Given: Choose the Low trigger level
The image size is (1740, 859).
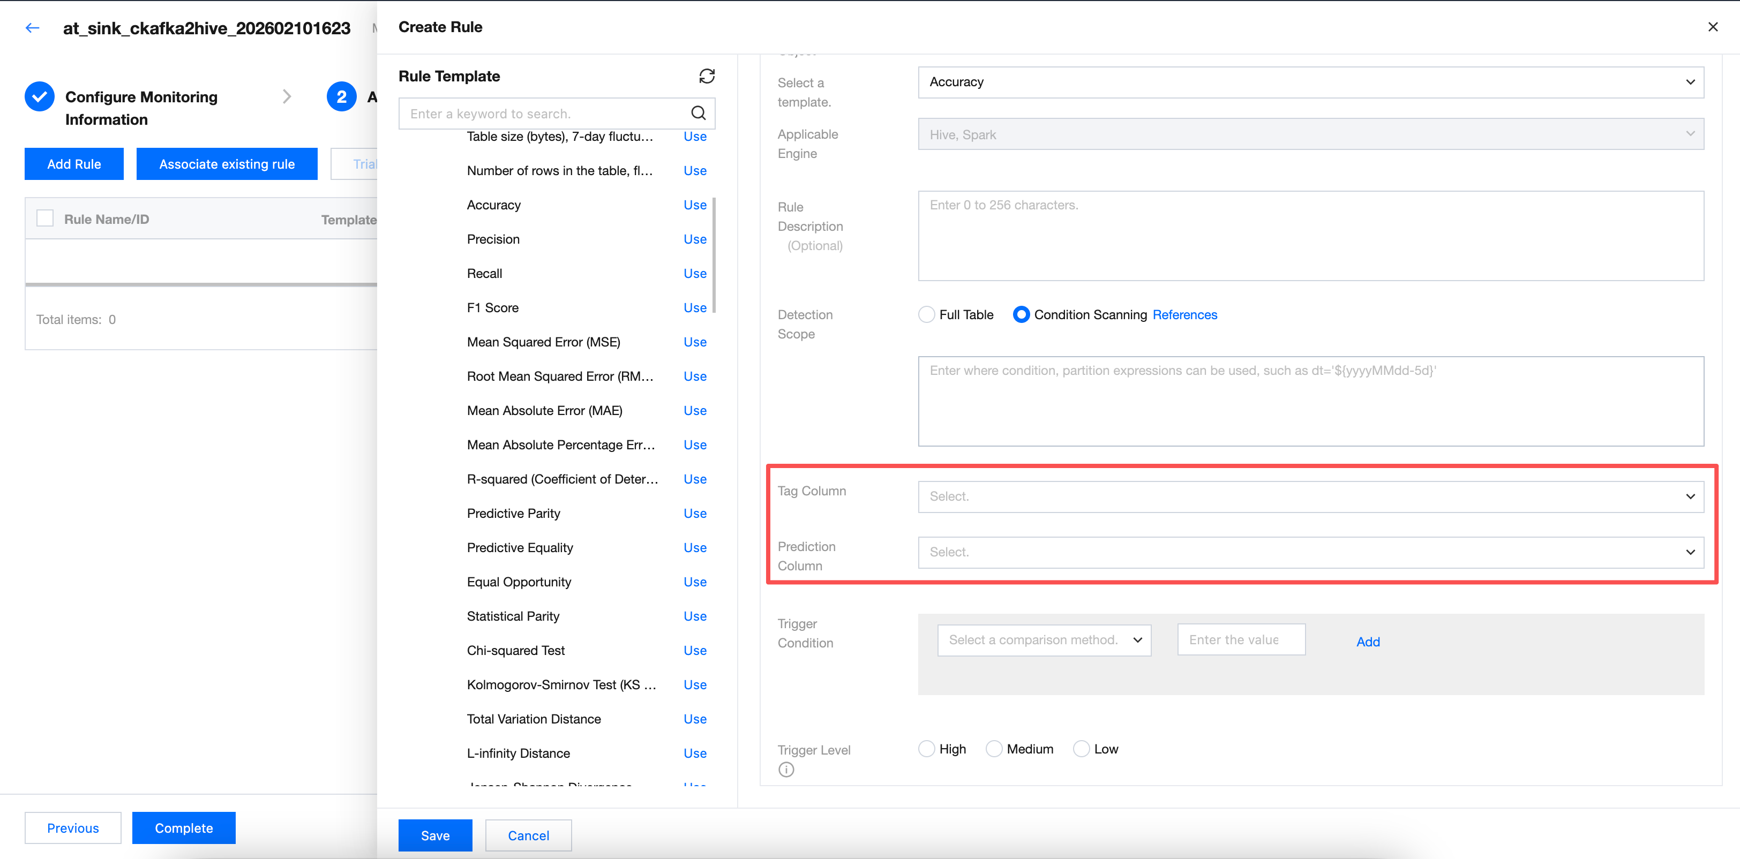Looking at the screenshot, I should coord(1082,749).
